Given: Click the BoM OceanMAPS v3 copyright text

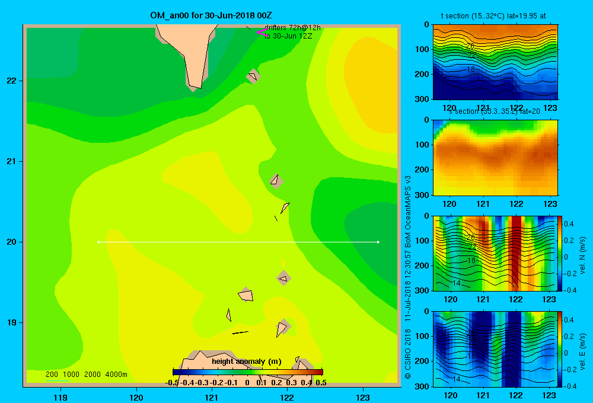Looking at the screenshot, I should coord(408,277).
